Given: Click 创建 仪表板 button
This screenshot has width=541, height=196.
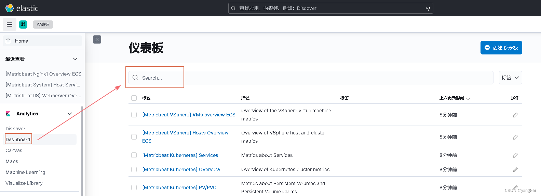Looking at the screenshot, I should (501, 48).
